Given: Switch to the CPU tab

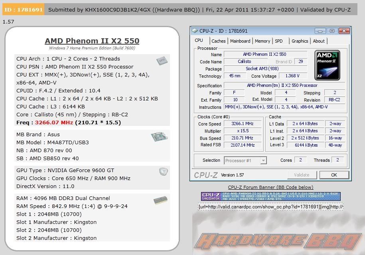Looking at the screenshot, I should pyautogui.click(x=199, y=41).
